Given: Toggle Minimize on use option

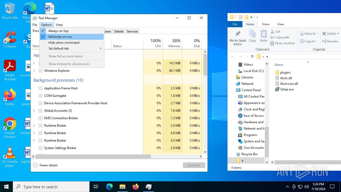Looking at the screenshot, I should (60, 37).
